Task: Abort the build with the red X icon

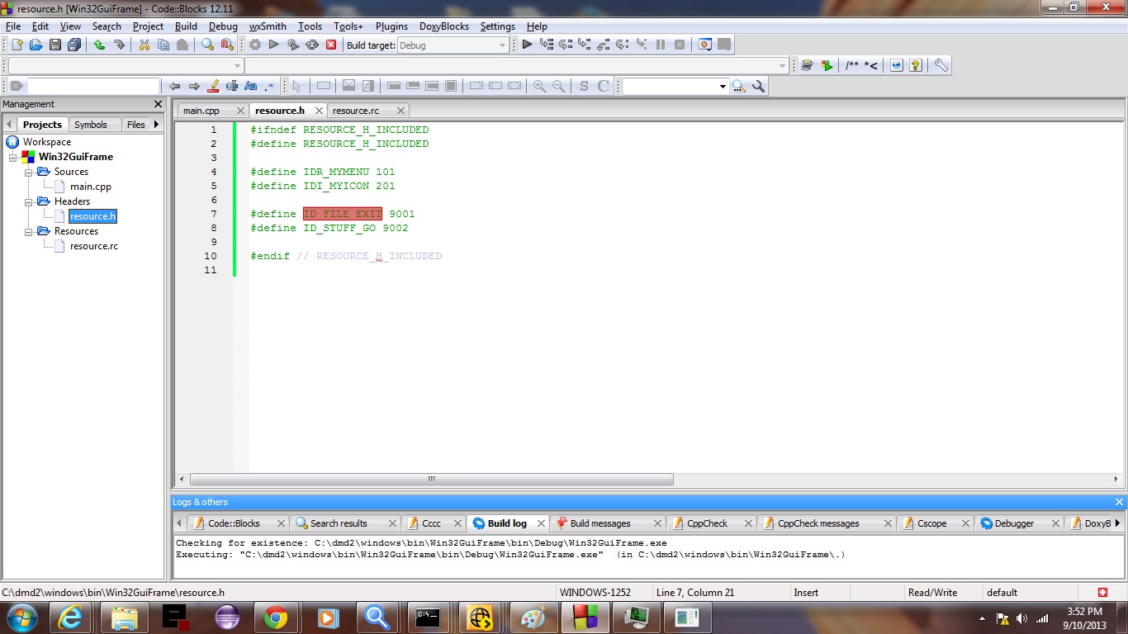Action: (x=332, y=45)
